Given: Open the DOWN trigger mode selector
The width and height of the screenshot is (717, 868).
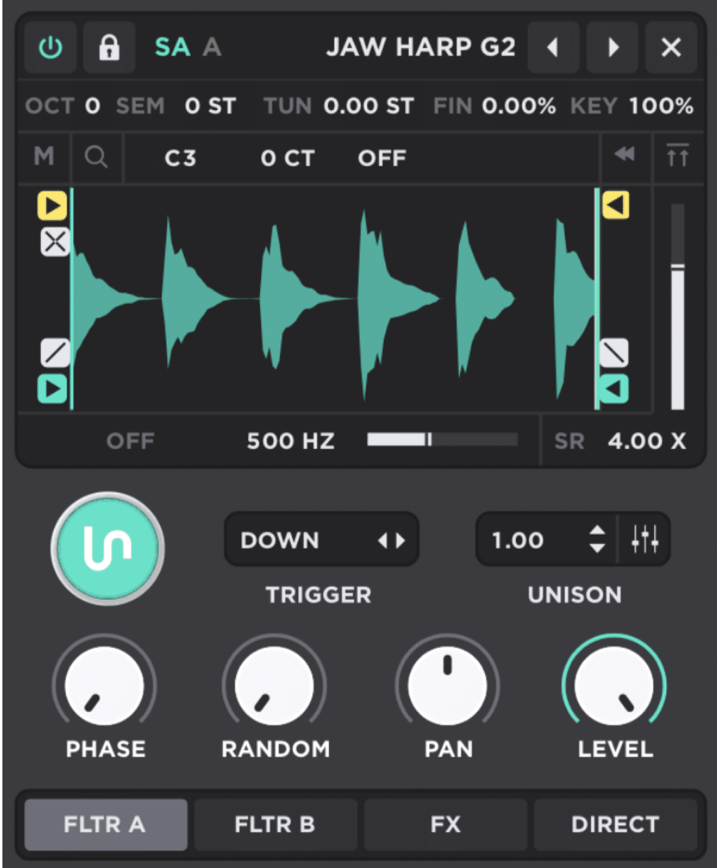Looking at the screenshot, I should [321, 540].
